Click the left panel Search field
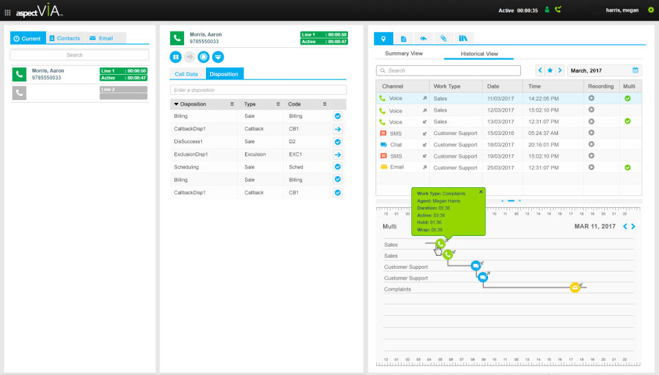Image resolution: width=659 pixels, height=375 pixels. pyautogui.click(x=80, y=55)
